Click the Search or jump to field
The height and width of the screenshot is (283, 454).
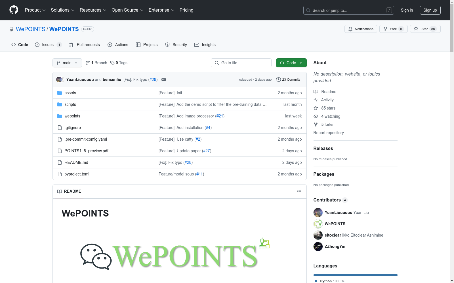coord(349,10)
